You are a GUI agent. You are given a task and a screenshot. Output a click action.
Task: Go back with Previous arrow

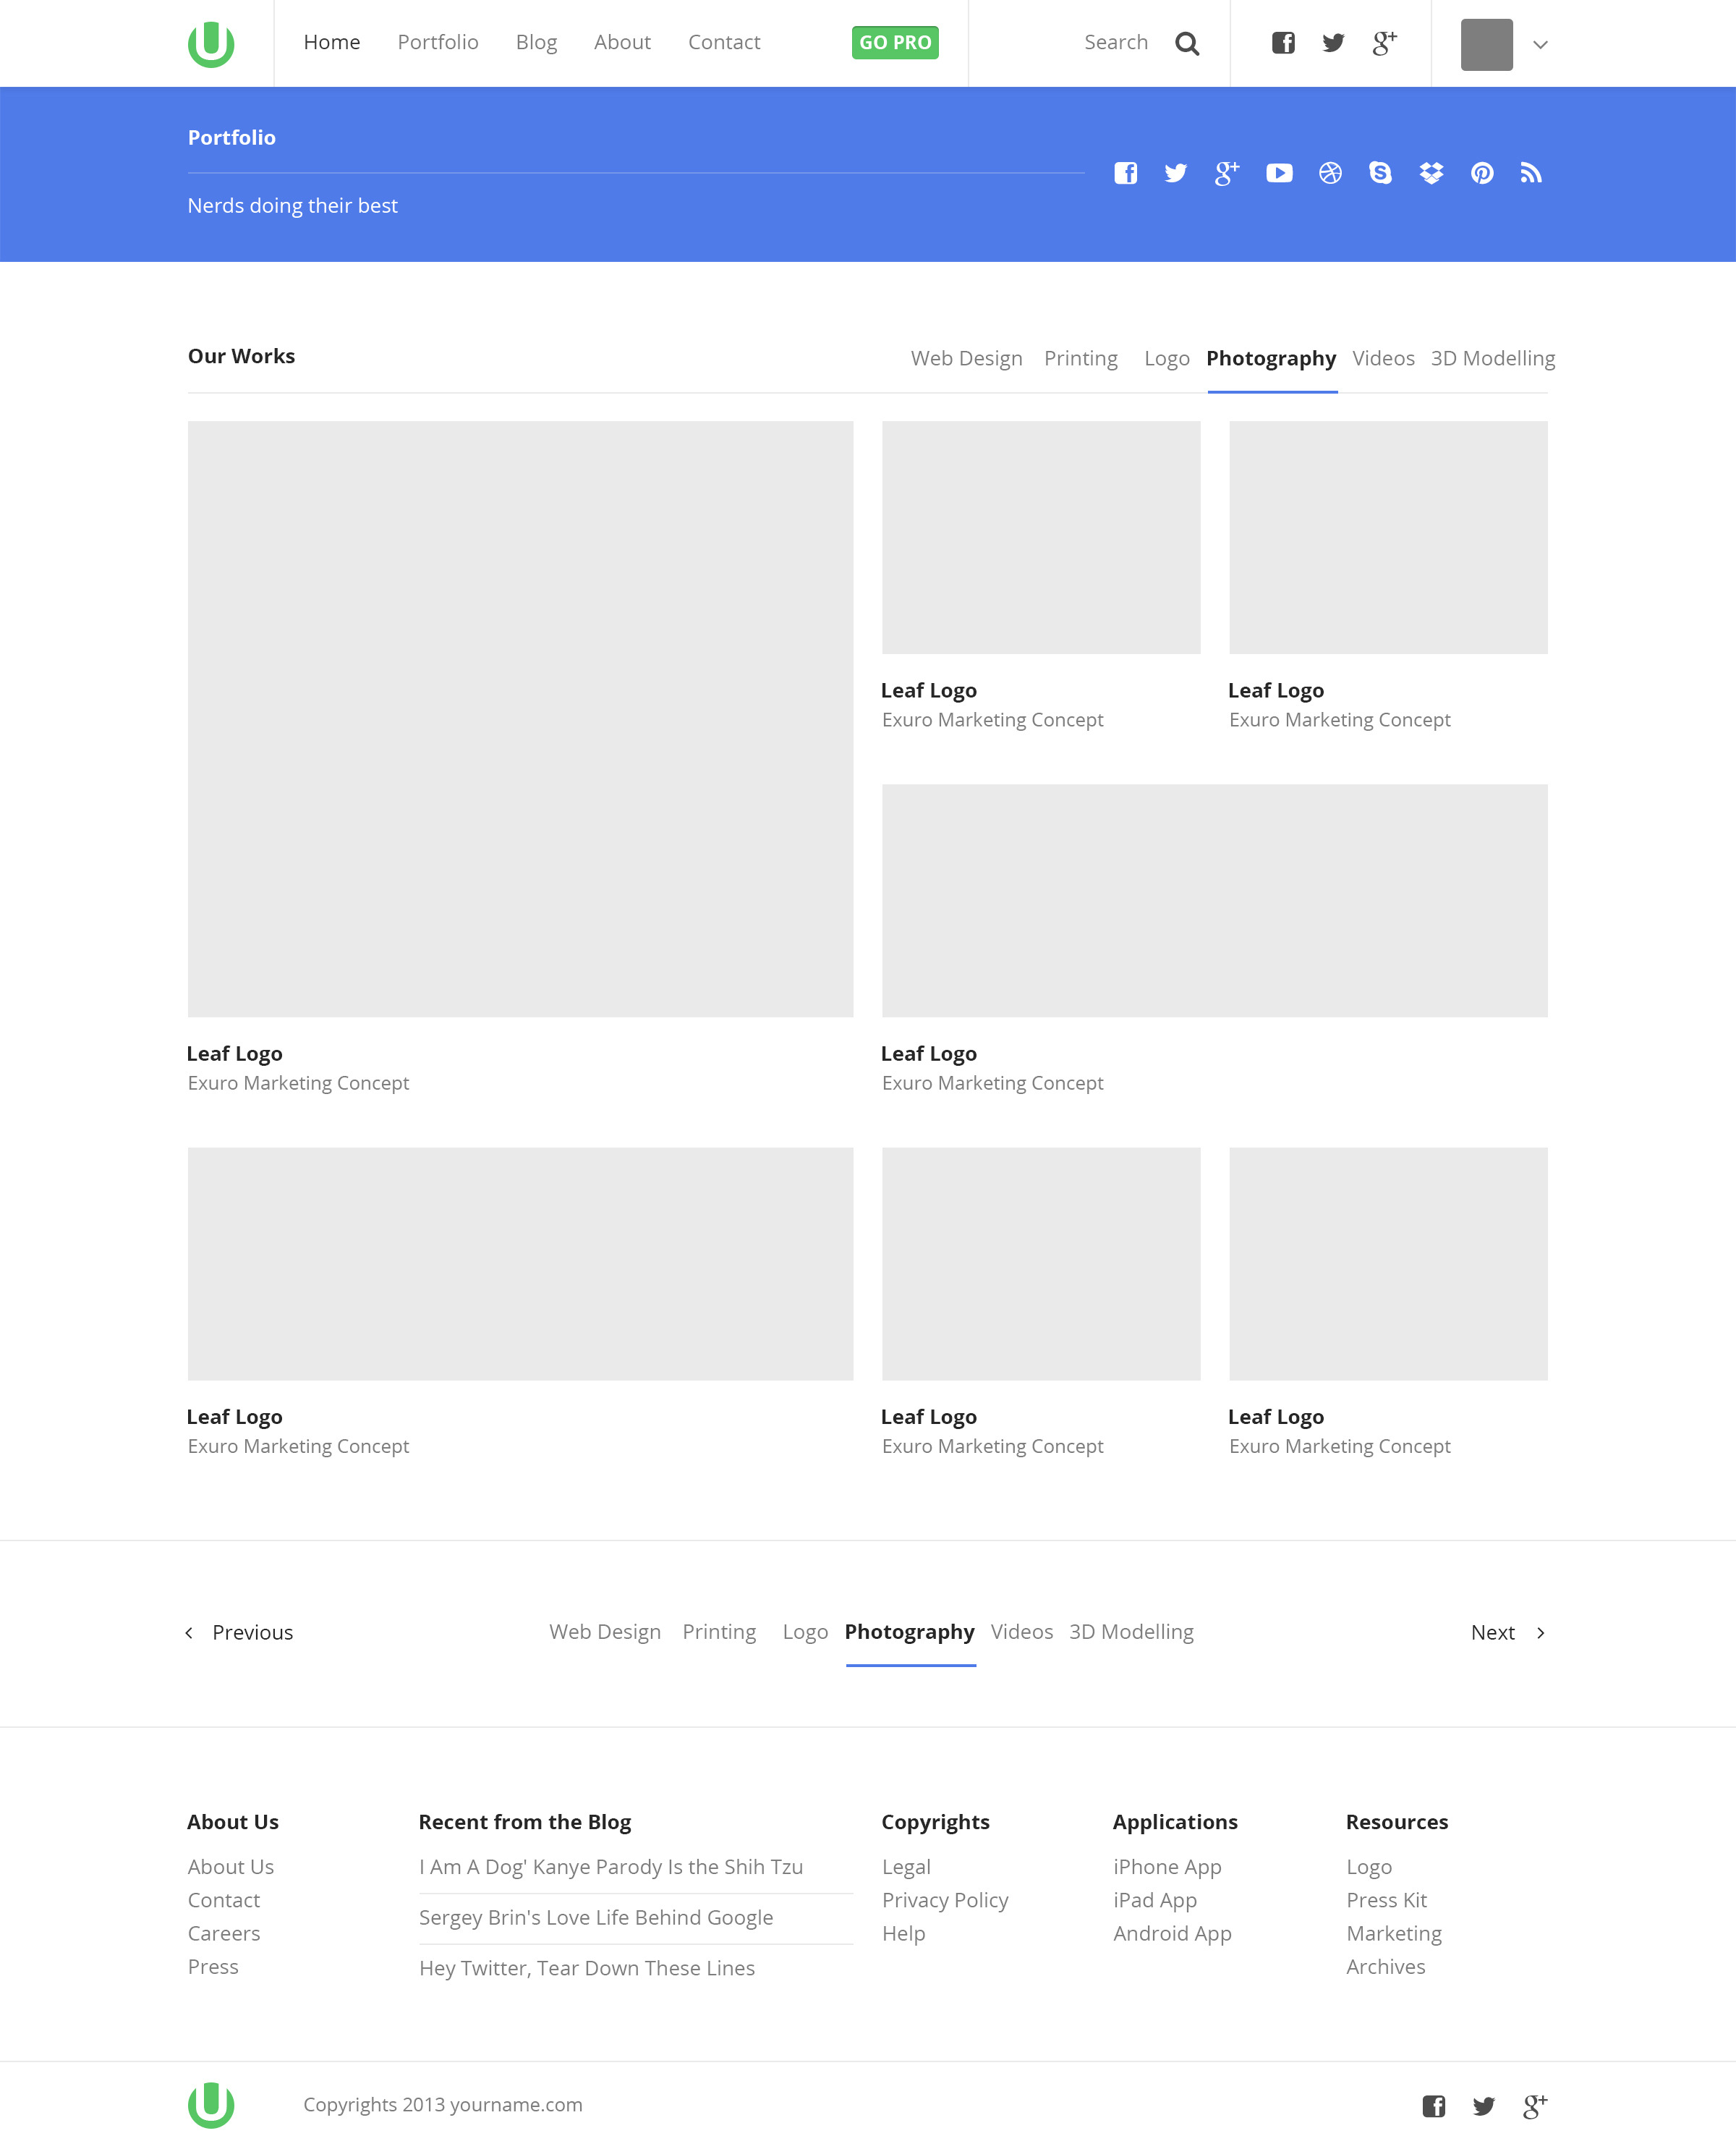pos(189,1633)
